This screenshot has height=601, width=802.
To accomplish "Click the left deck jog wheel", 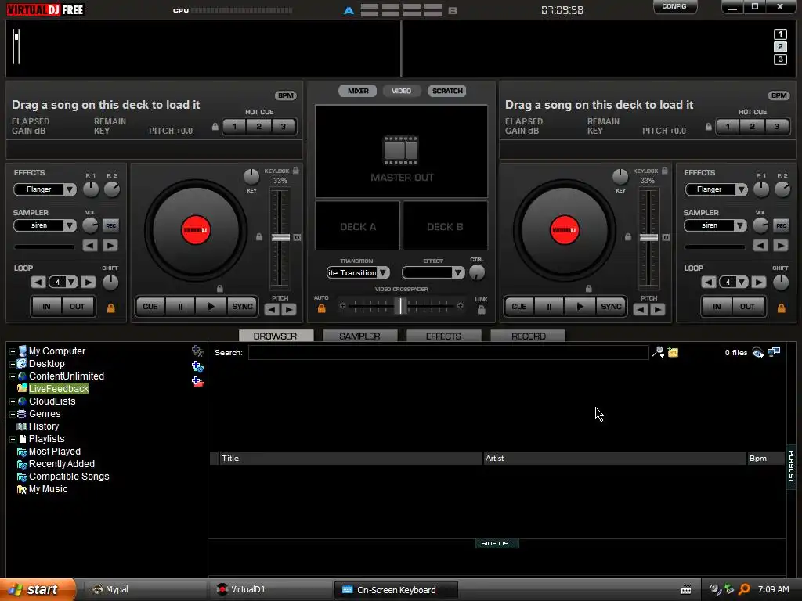I will coord(196,230).
